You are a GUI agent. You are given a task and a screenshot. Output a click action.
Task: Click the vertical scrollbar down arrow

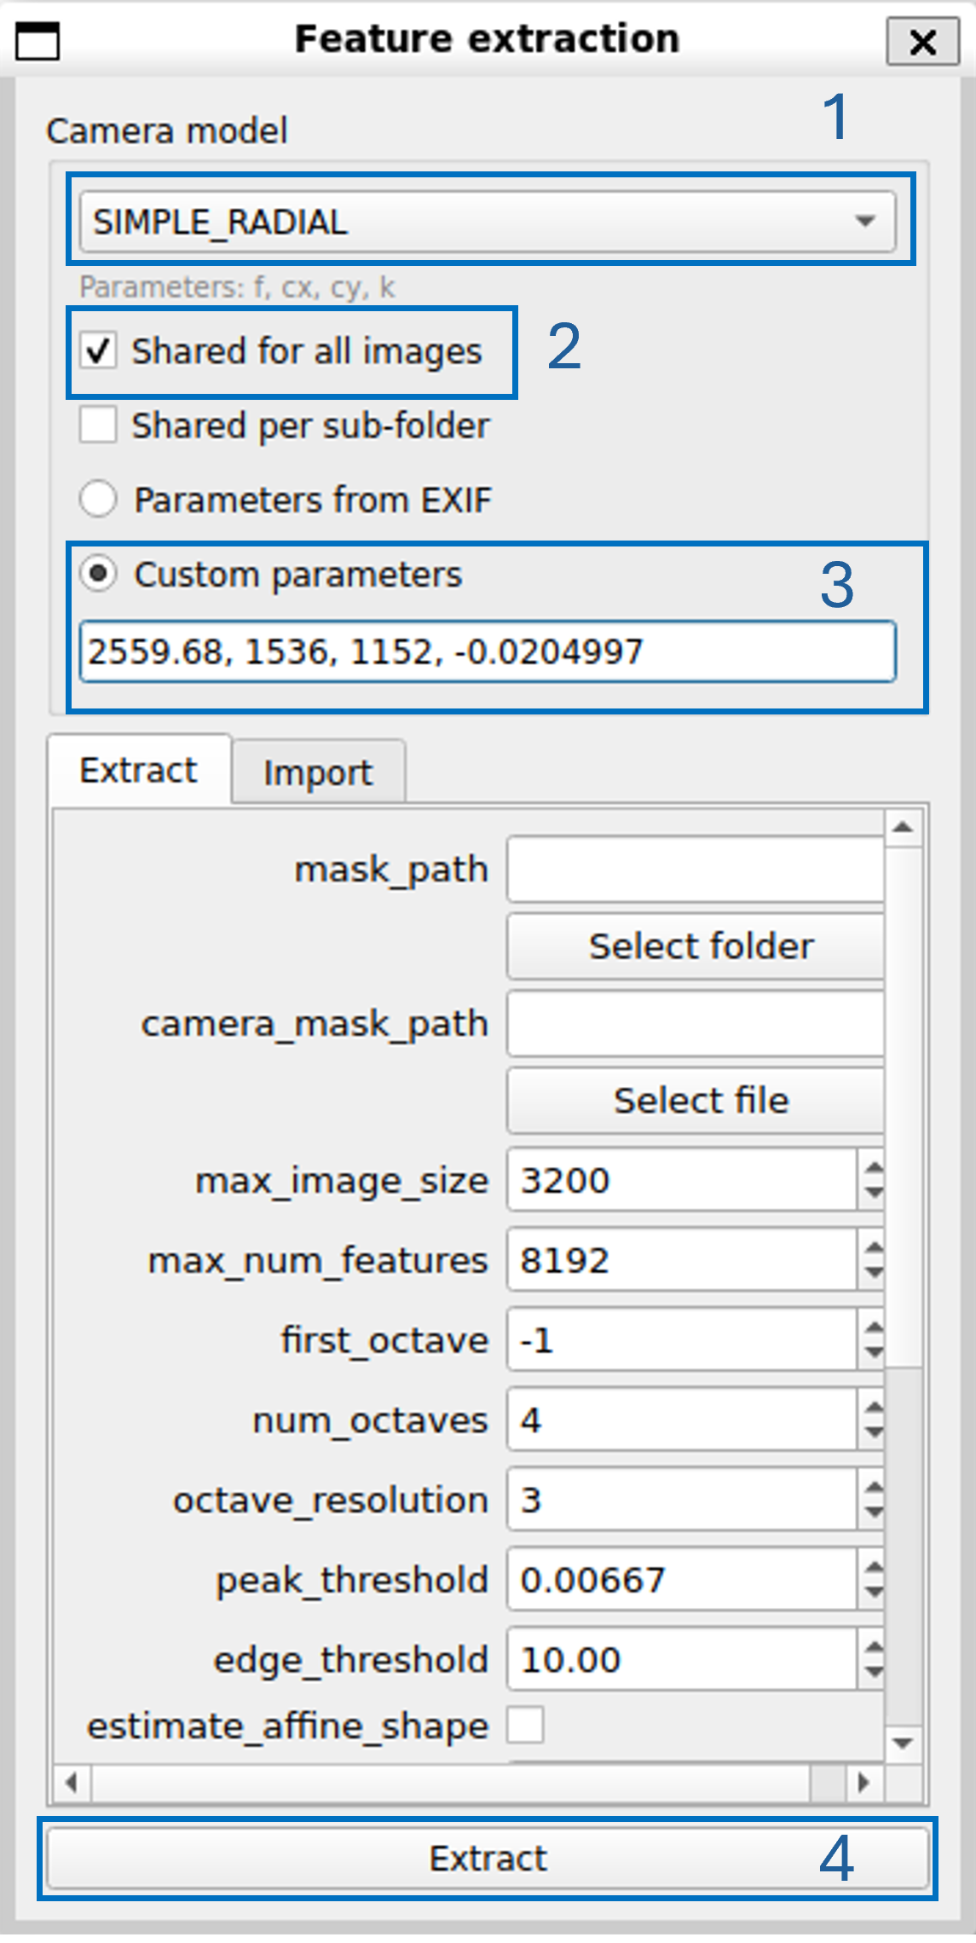[903, 1743]
